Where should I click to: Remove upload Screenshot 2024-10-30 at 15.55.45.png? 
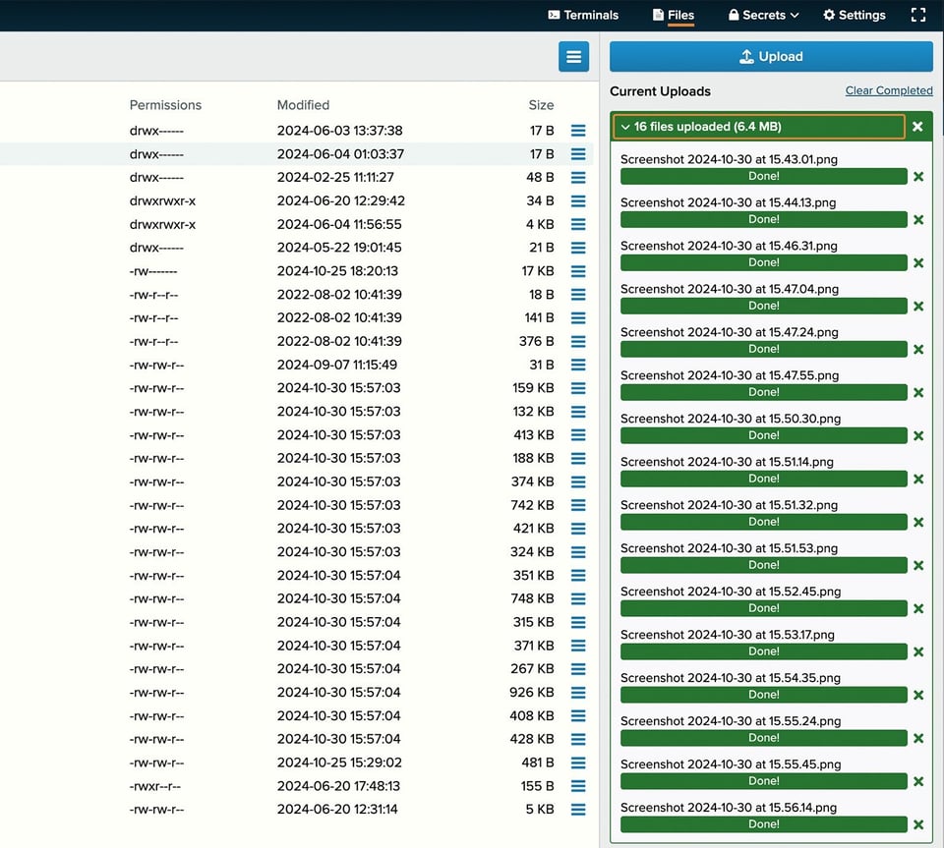(918, 781)
